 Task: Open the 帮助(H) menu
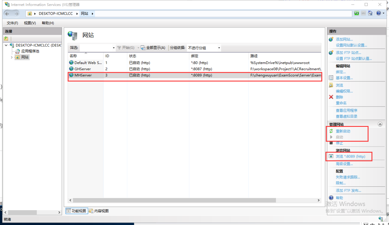48,23
